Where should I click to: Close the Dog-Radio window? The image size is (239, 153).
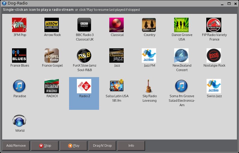click(235, 4)
